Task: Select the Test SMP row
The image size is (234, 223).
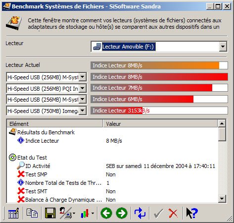Action: pos(112,174)
